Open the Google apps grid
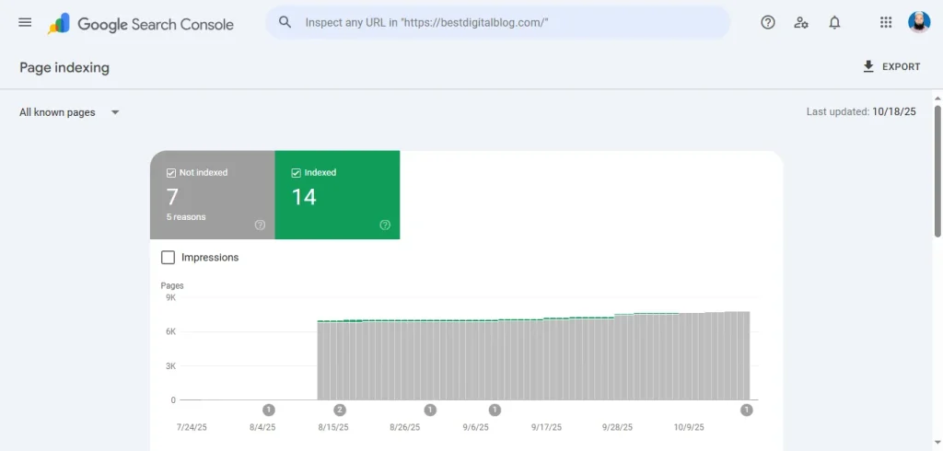Image resolution: width=943 pixels, height=451 pixels. pyautogui.click(x=886, y=23)
